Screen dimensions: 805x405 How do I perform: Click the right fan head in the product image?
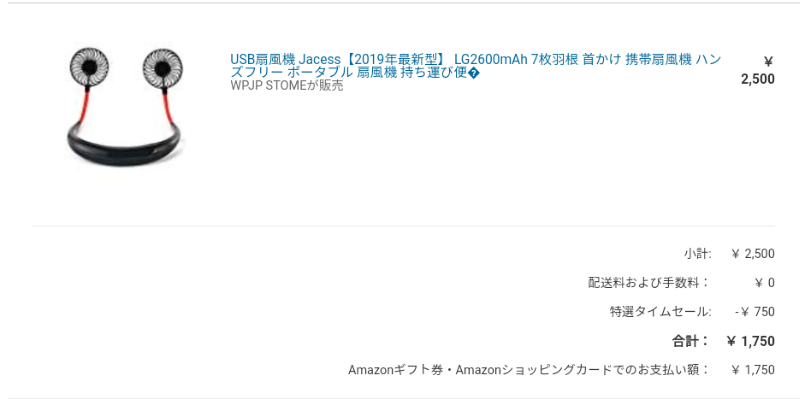(163, 67)
